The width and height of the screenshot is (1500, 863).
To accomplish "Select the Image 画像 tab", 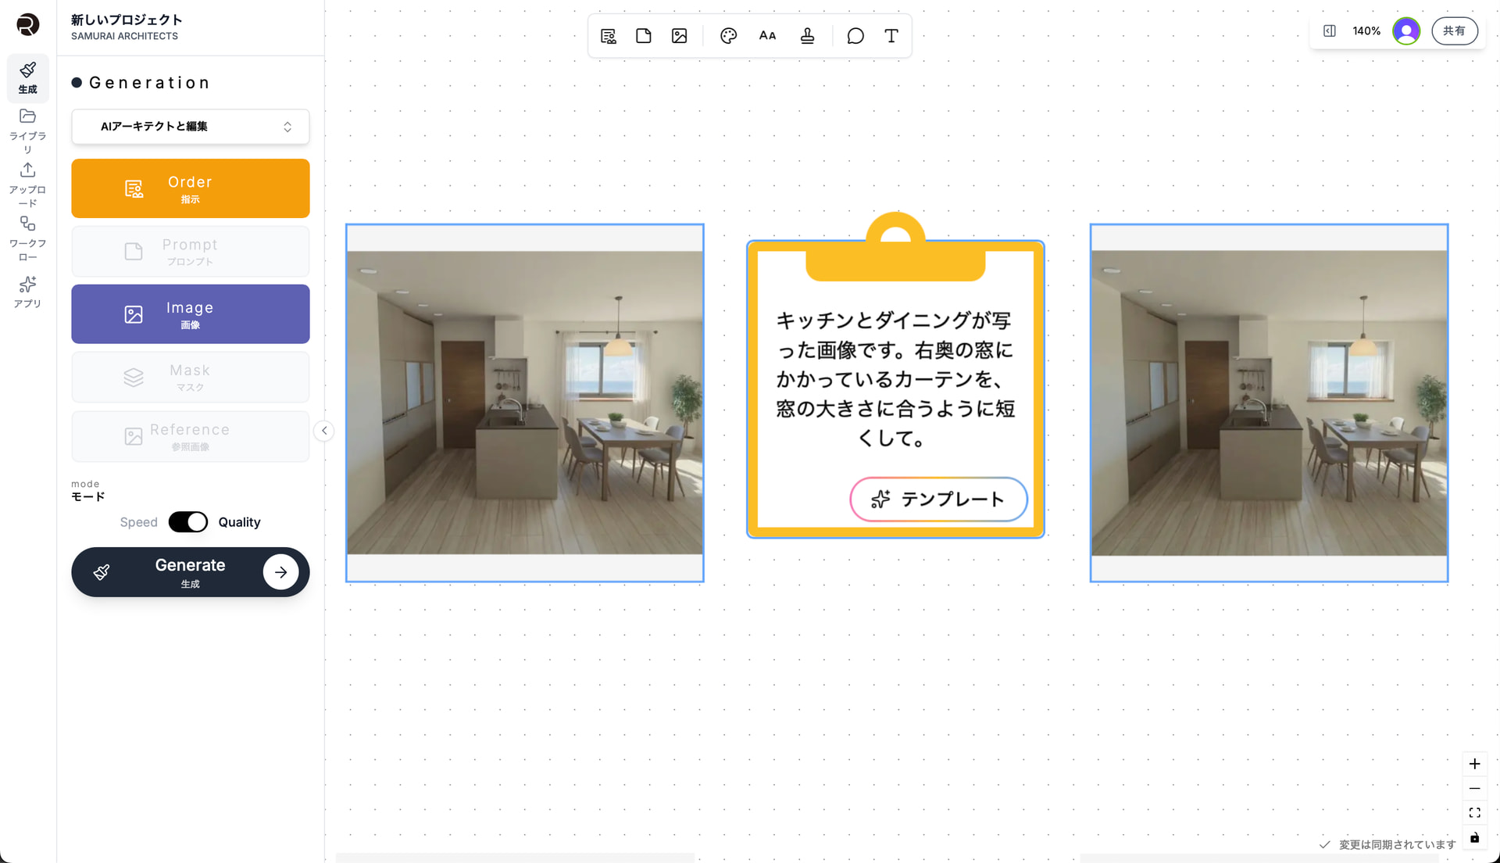I will 190,314.
